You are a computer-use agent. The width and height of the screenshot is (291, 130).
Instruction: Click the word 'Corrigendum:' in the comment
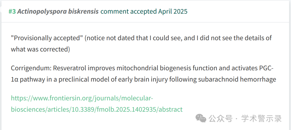click(x=31, y=68)
